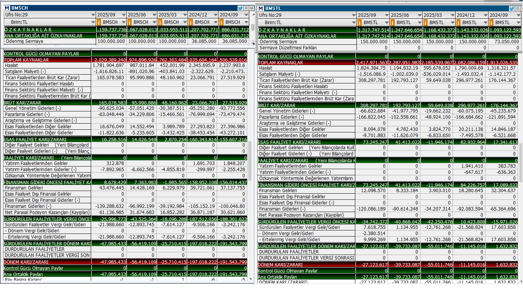Click the Twitter icon in BMSCH window

pyautogui.click(x=240, y=8)
